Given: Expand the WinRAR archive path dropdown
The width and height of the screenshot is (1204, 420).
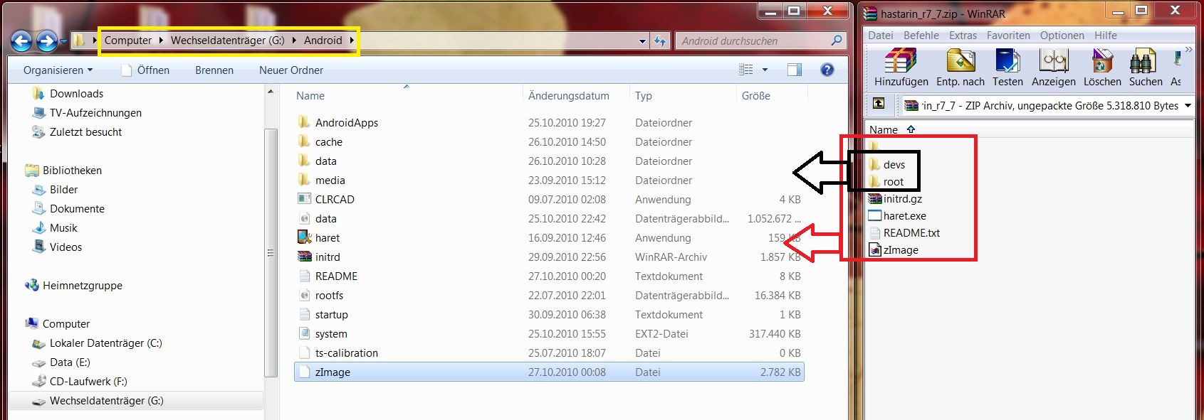Looking at the screenshot, I should click(x=1188, y=106).
